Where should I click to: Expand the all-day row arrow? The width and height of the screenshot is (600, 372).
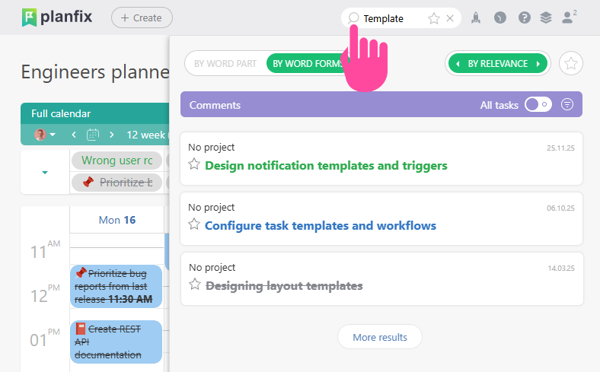[45, 173]
